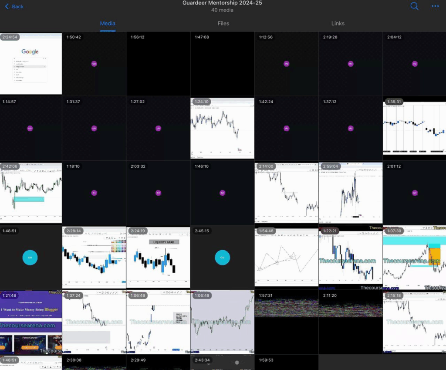Open the 2:28:14 video showing the color palette
Viewport: 446px width, 370px height.
point(94,258)
